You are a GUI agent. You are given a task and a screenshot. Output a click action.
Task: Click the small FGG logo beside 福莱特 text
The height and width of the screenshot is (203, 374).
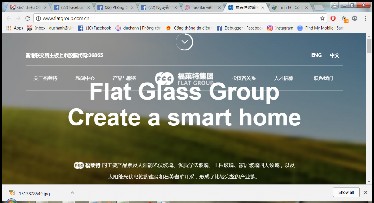pos(79,165)
